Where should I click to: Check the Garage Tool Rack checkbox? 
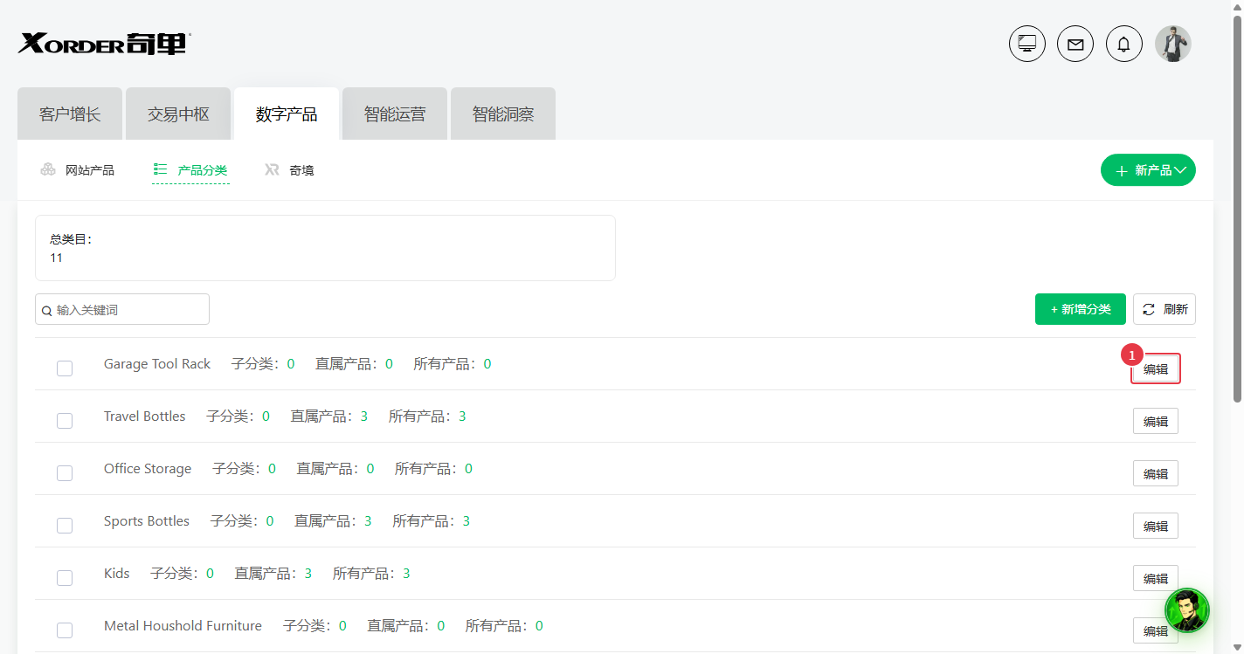coord(65,368)
